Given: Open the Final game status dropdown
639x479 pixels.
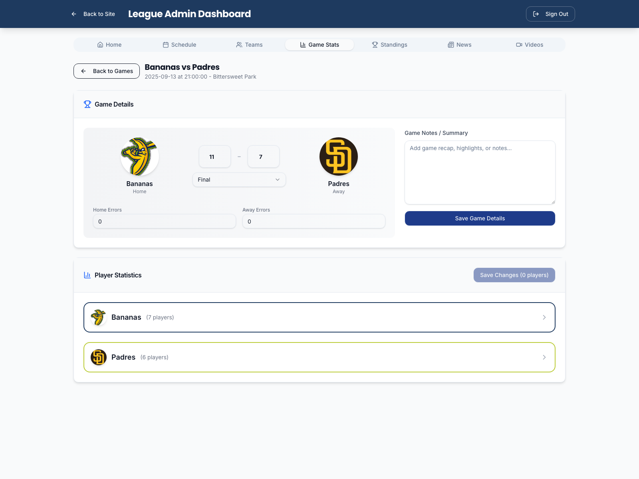Looking at the screenshot, I should [239, 180].
